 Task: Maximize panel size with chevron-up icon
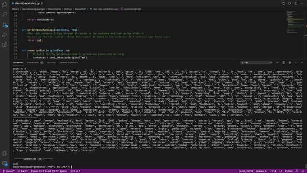296,62
